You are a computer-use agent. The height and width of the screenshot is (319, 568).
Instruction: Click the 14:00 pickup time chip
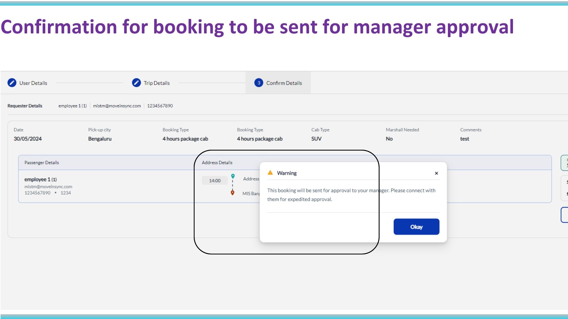pos(215,180)
